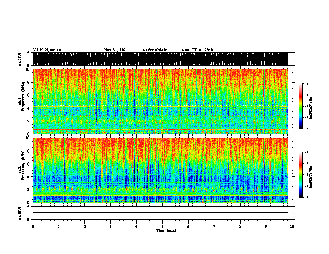329x254 pixels.
Task: Click the "-3" label on ch.1 color bar
Action: pyautogui.click(x=307, y=83)
